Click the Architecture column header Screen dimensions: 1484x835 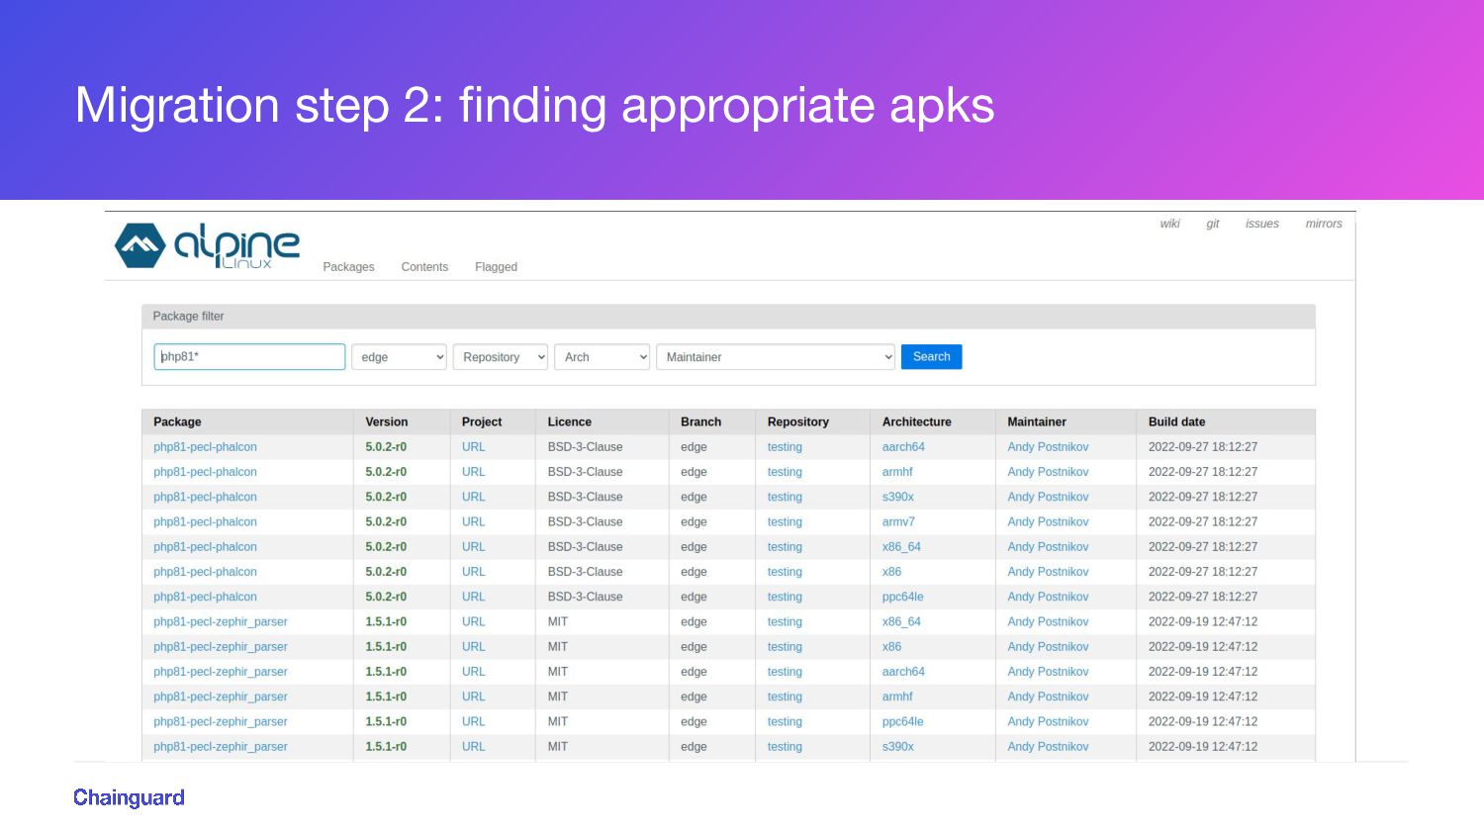coord(916,421)
